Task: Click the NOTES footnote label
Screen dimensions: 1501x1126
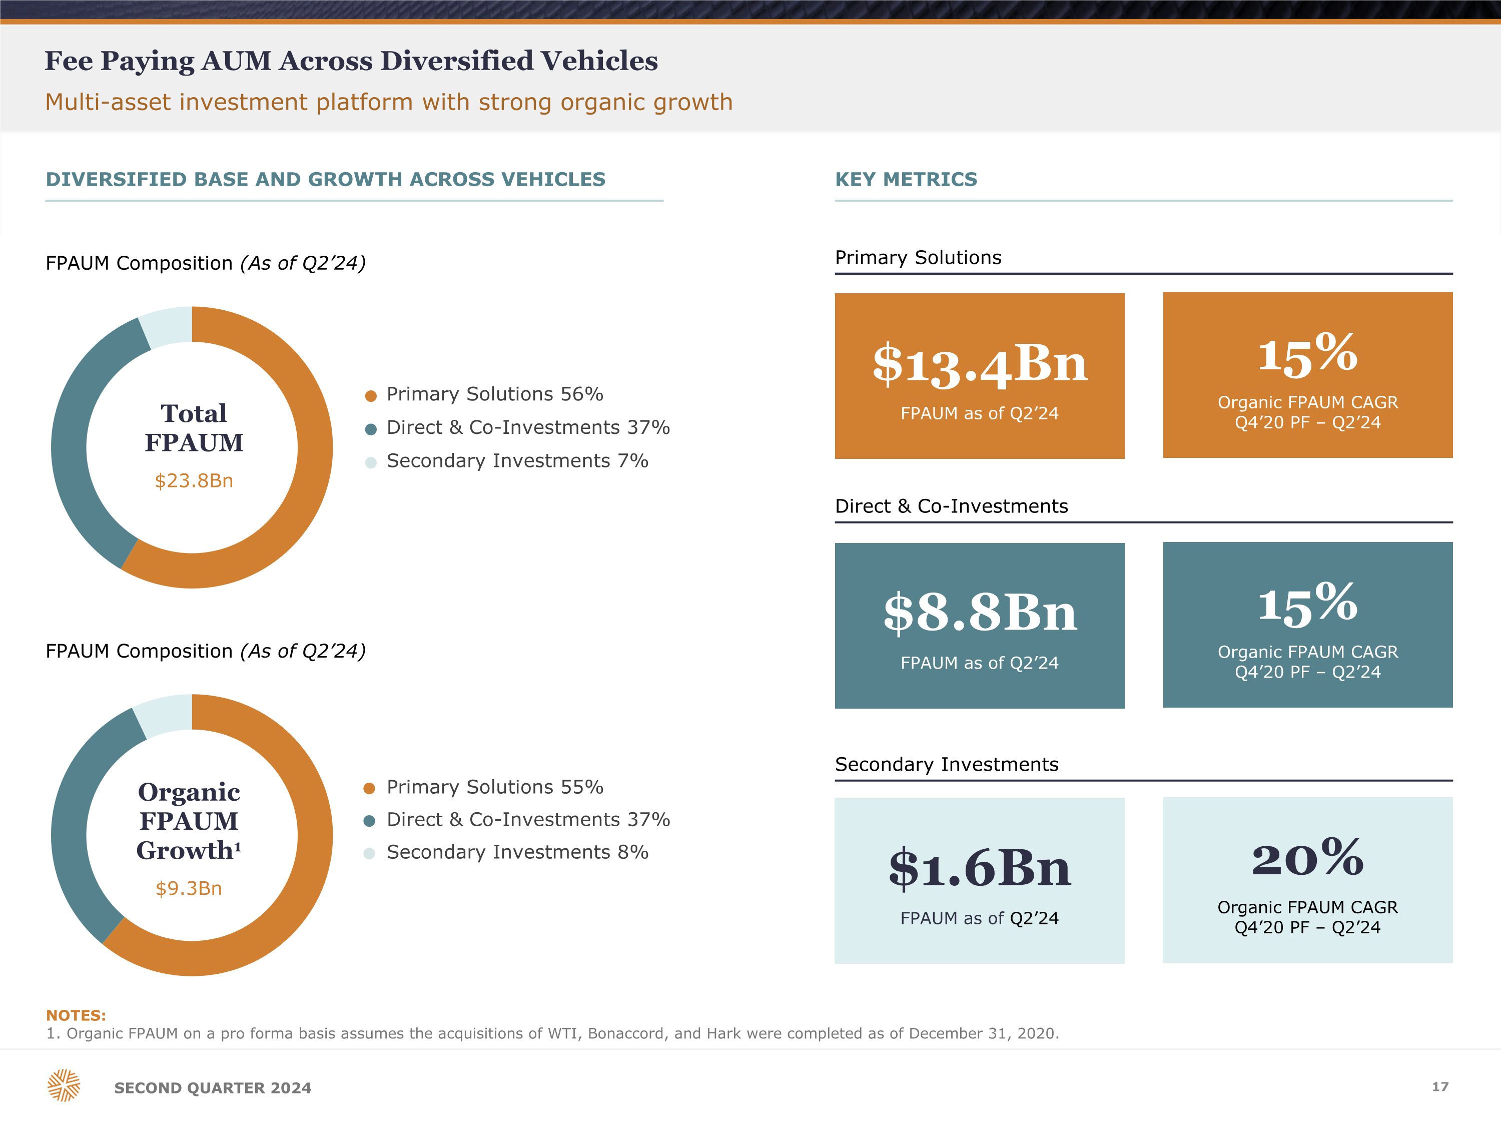Action: point(76,1015)
